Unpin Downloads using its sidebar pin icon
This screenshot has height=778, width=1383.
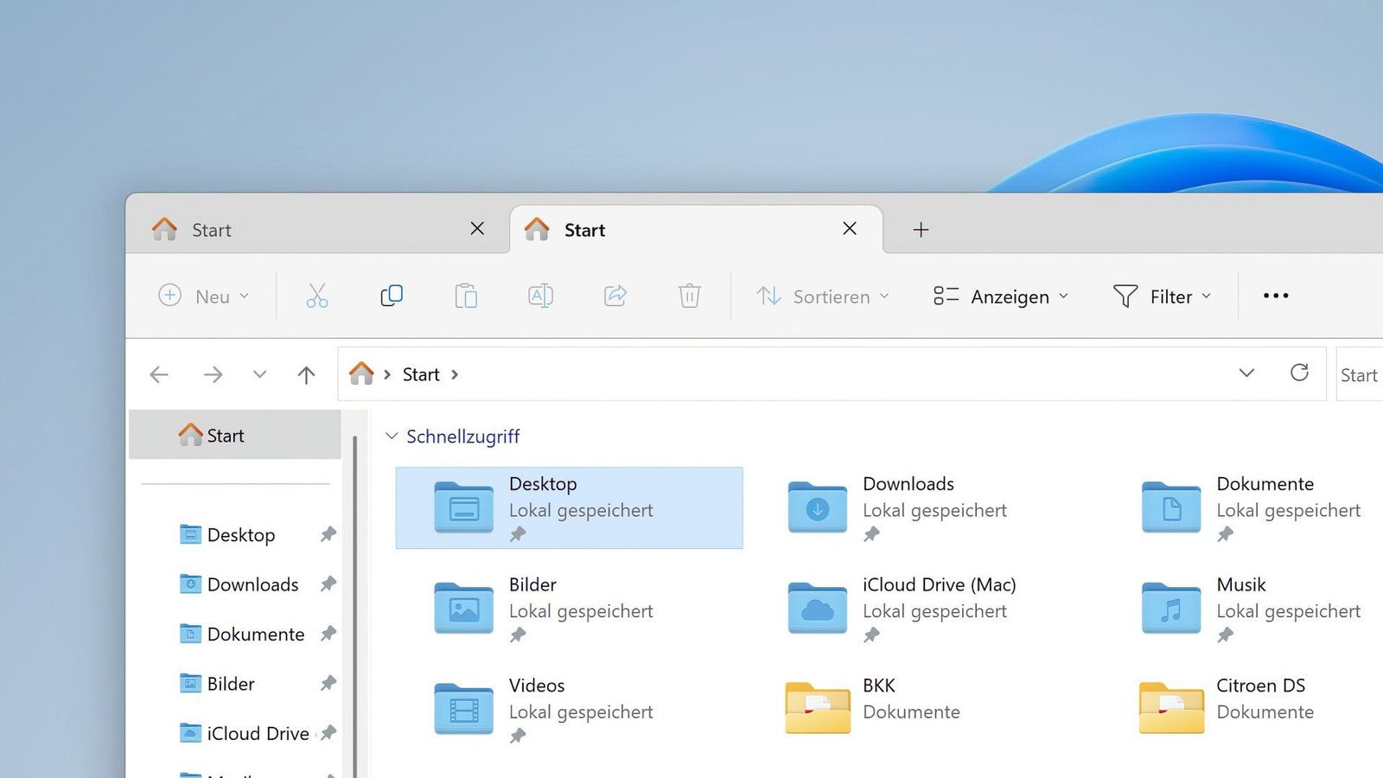(x=328, y=583)
